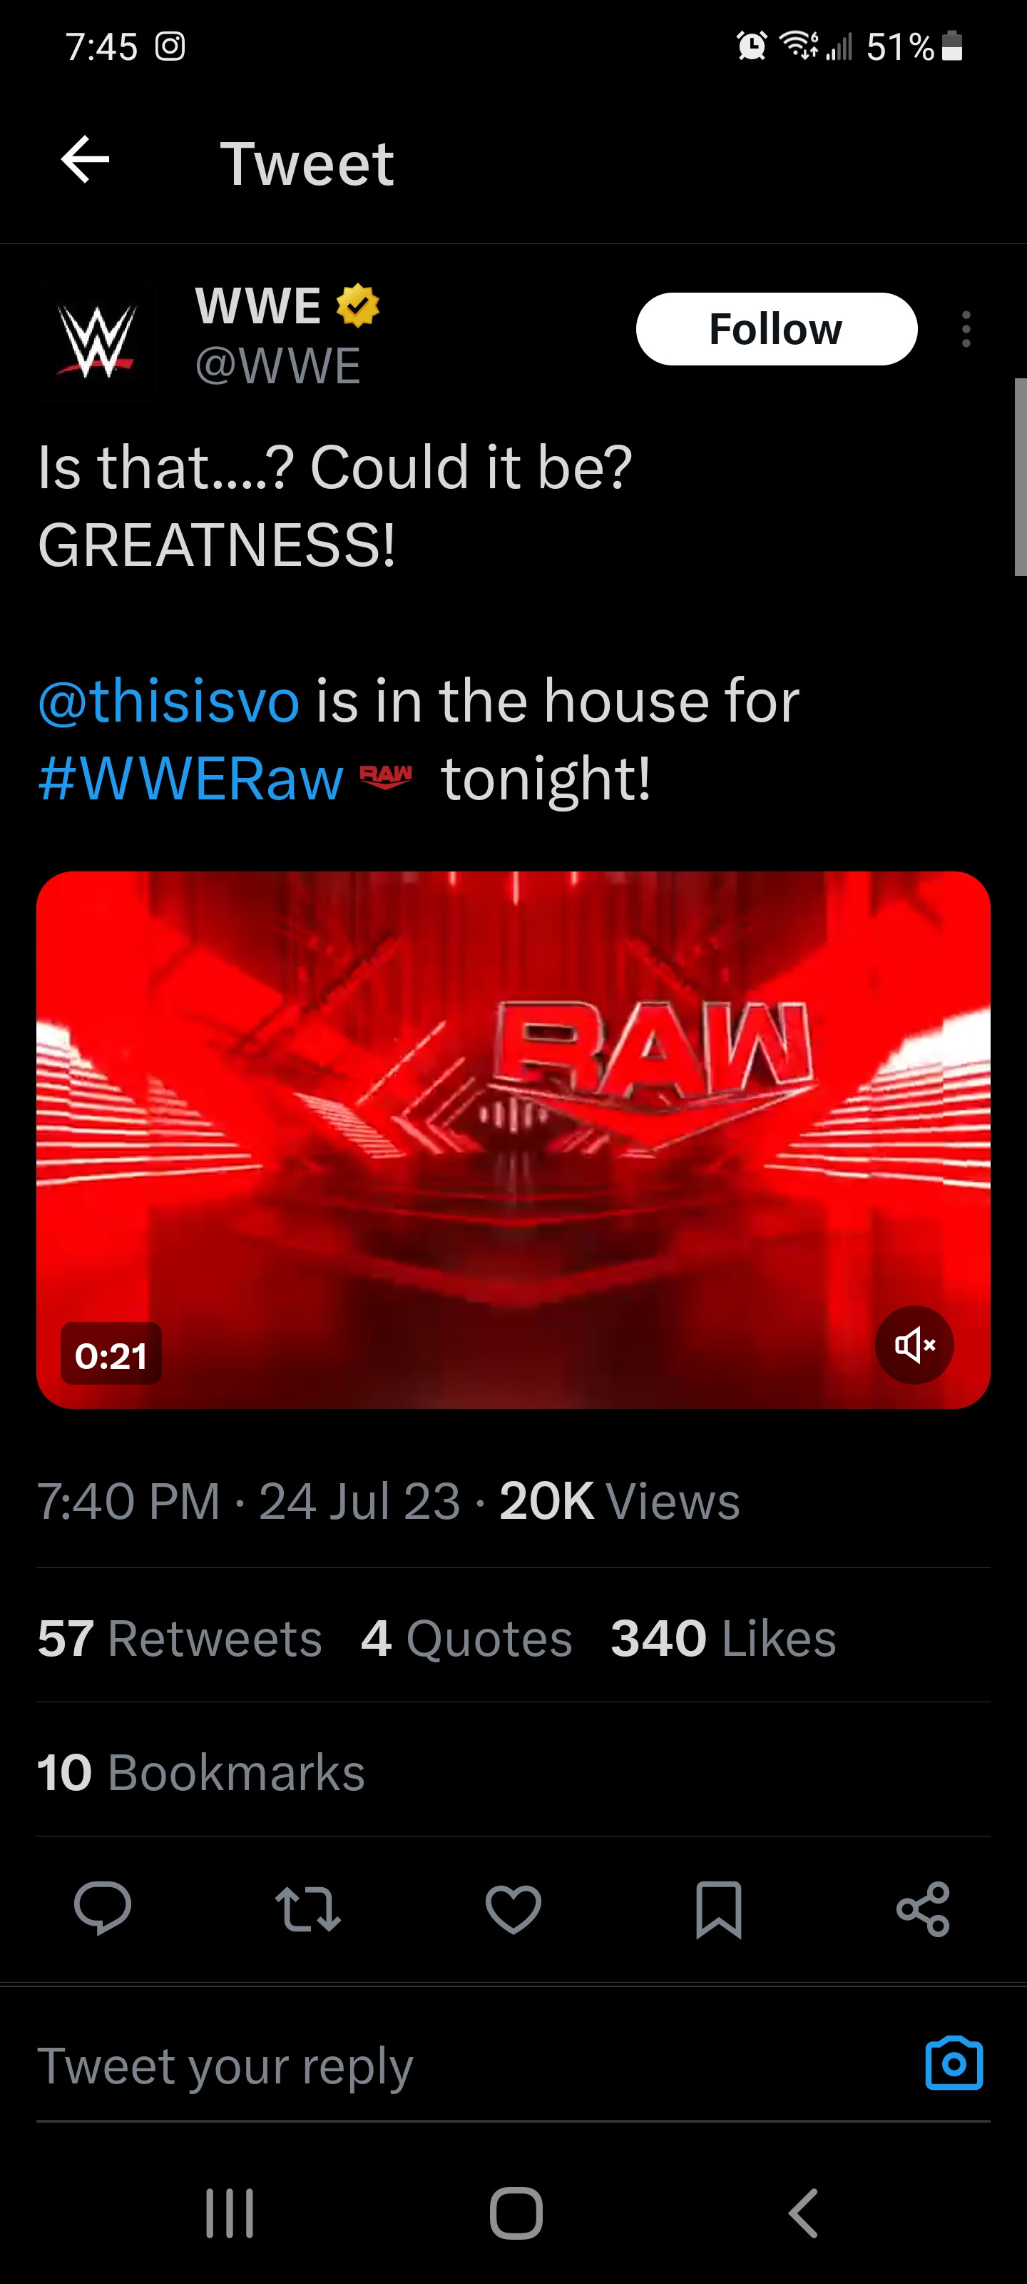Open the camera icon in reply bar
This screenshot has width=1027, height=2284.
point(954,2064)
